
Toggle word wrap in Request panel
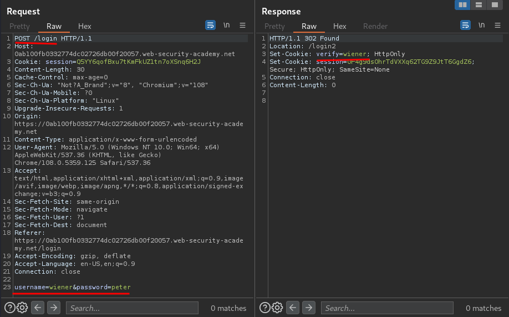tap(210, 25)
